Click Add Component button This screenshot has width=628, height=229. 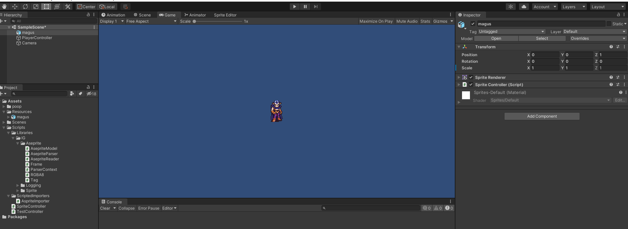(542, 116)
